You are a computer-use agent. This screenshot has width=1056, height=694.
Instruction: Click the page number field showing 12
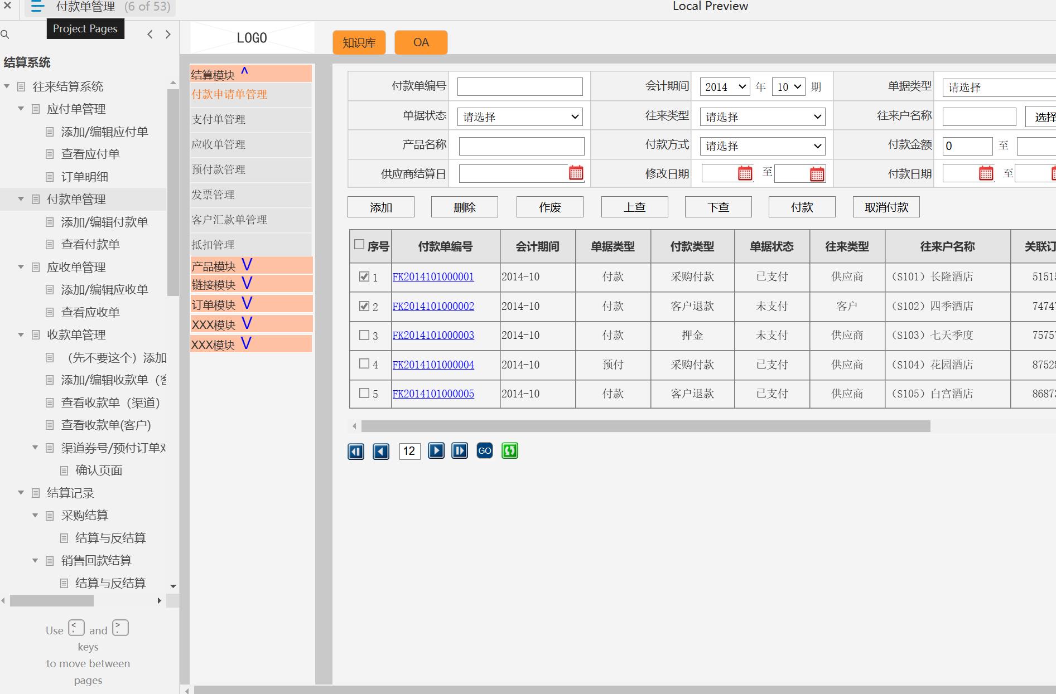click(409, 451)
